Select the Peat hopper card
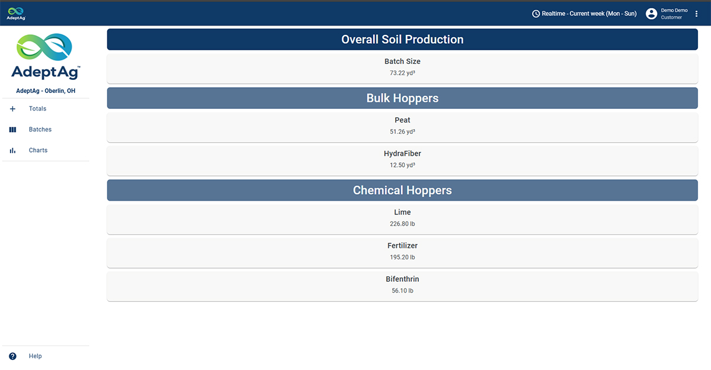Viewport: 711px width, 370px height. [402, 126]
